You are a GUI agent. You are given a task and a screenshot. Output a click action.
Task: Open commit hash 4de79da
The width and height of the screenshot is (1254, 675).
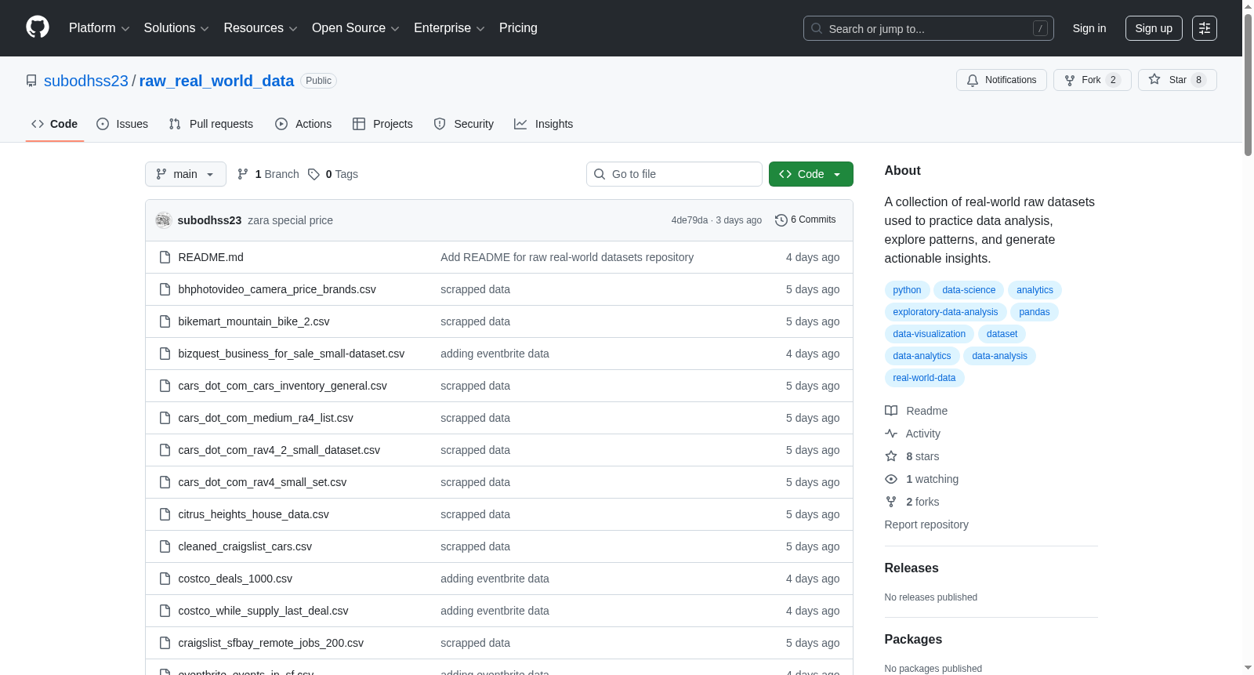point(689,220)
